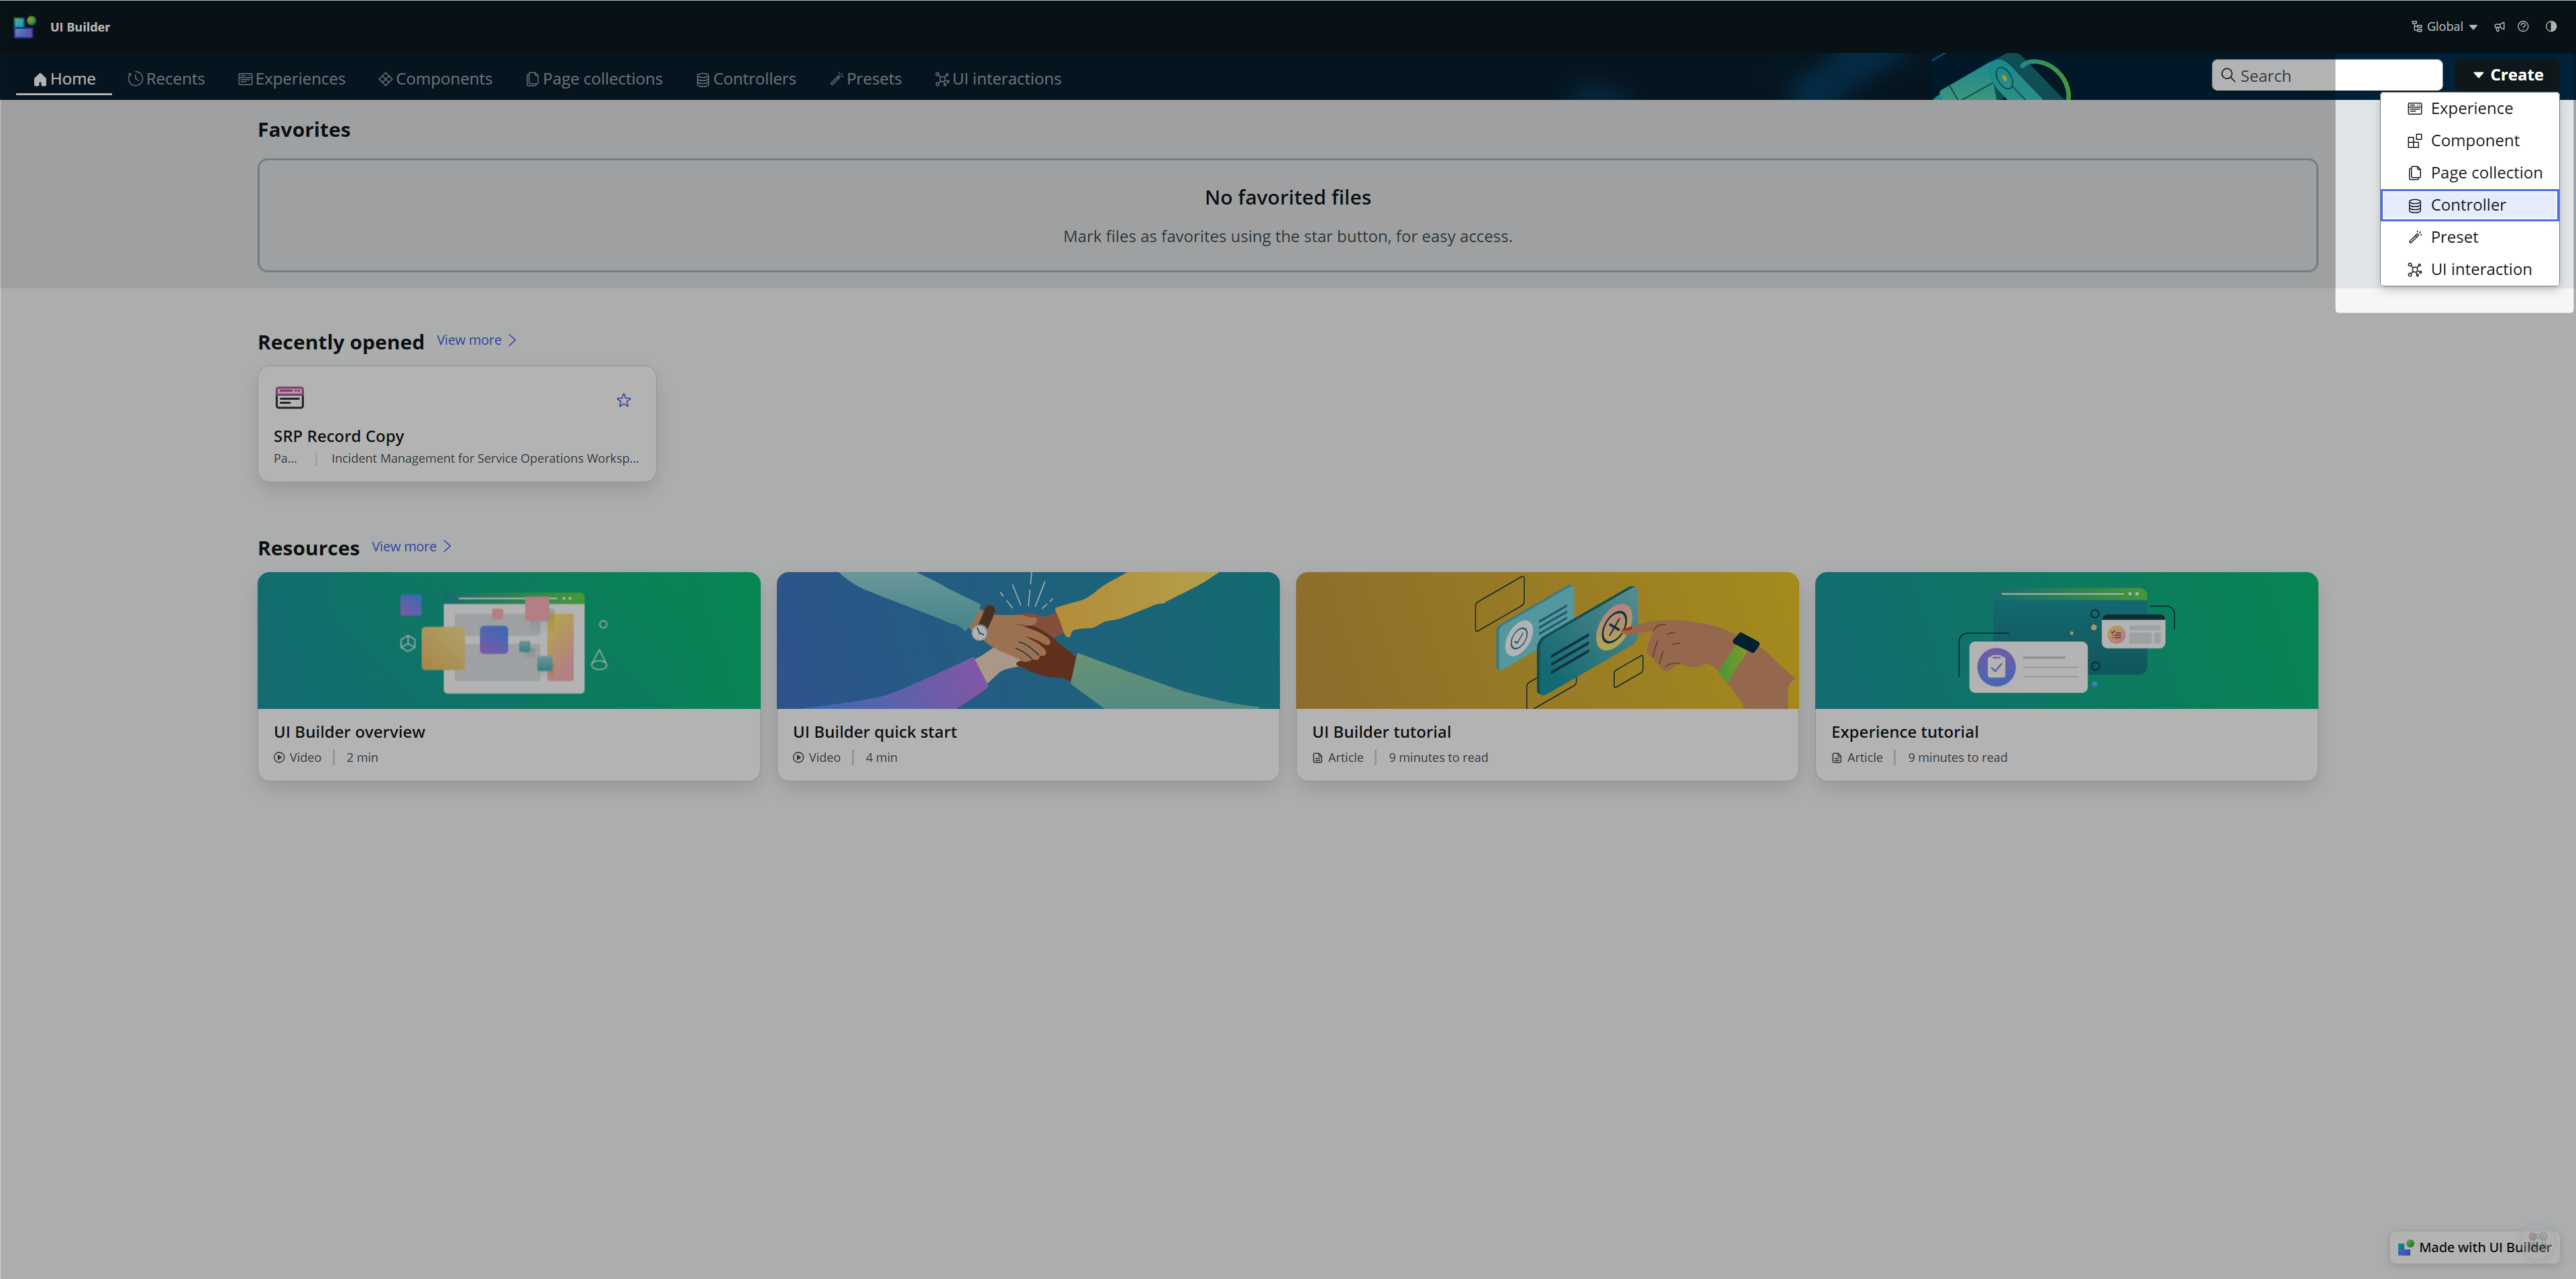Viewport: 2576px width, 1279px height.
Task: Select the Experience menu entry icon
Action: [x=2414, y=108]
